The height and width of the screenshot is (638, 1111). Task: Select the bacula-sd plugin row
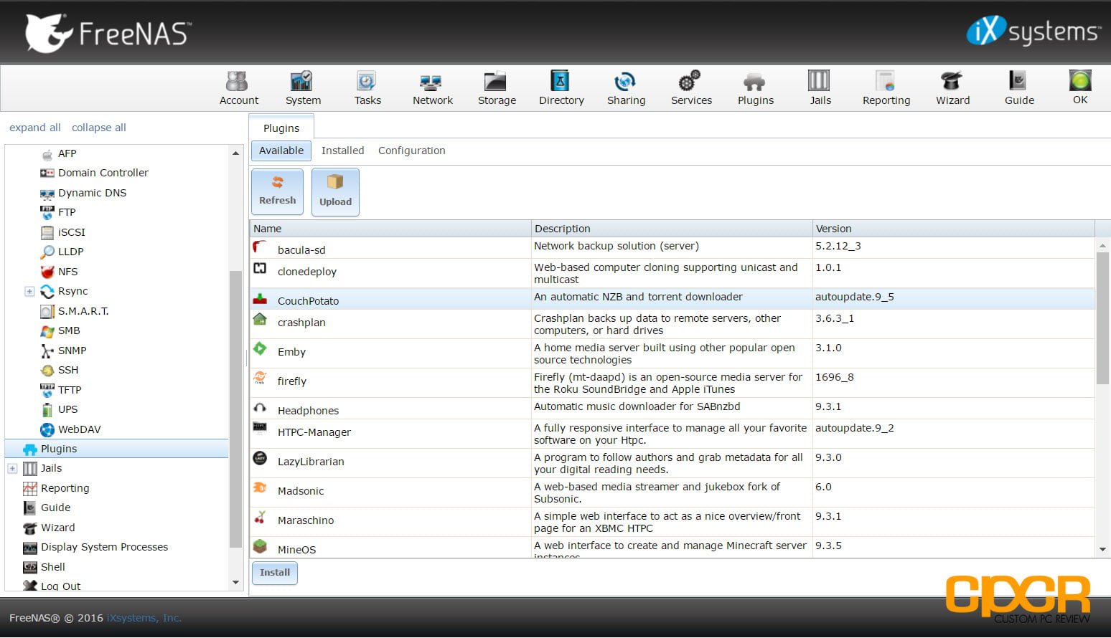pos(672,248)
